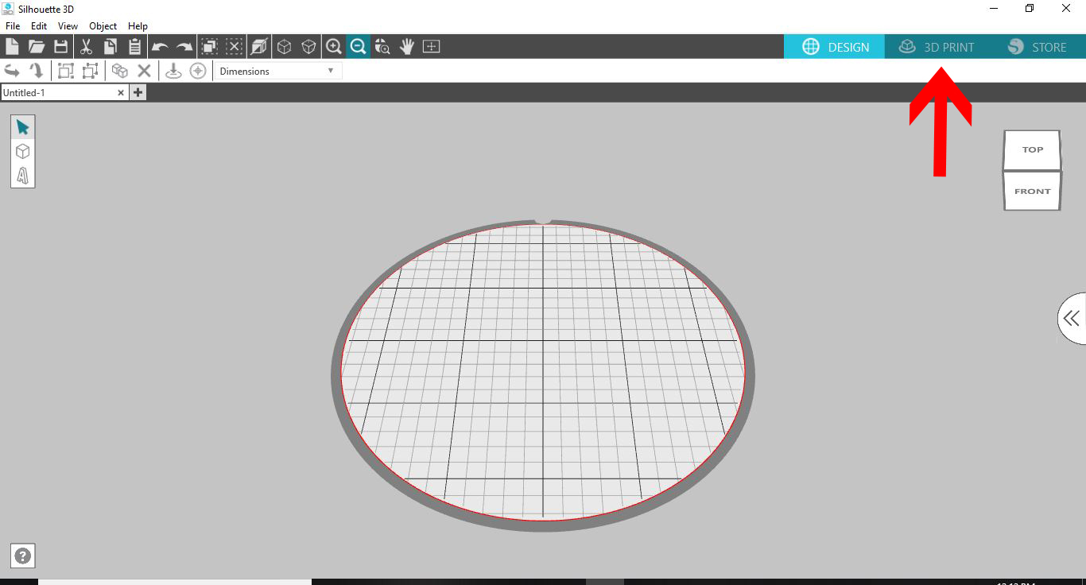This screenshot has height=585, width=1086.
Task: Delete object with the X icon
Action: (x=144, y=71)
